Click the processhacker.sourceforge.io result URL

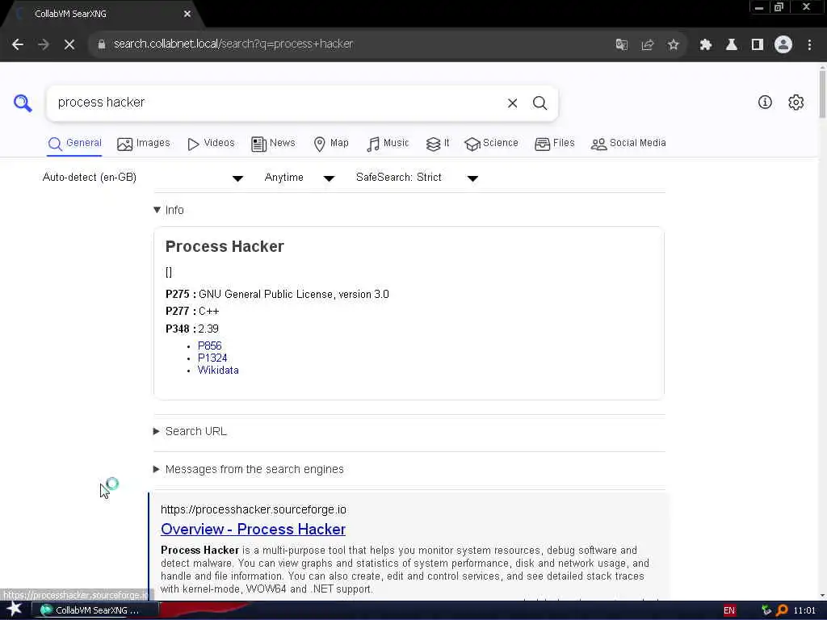[x=253, y=510]
